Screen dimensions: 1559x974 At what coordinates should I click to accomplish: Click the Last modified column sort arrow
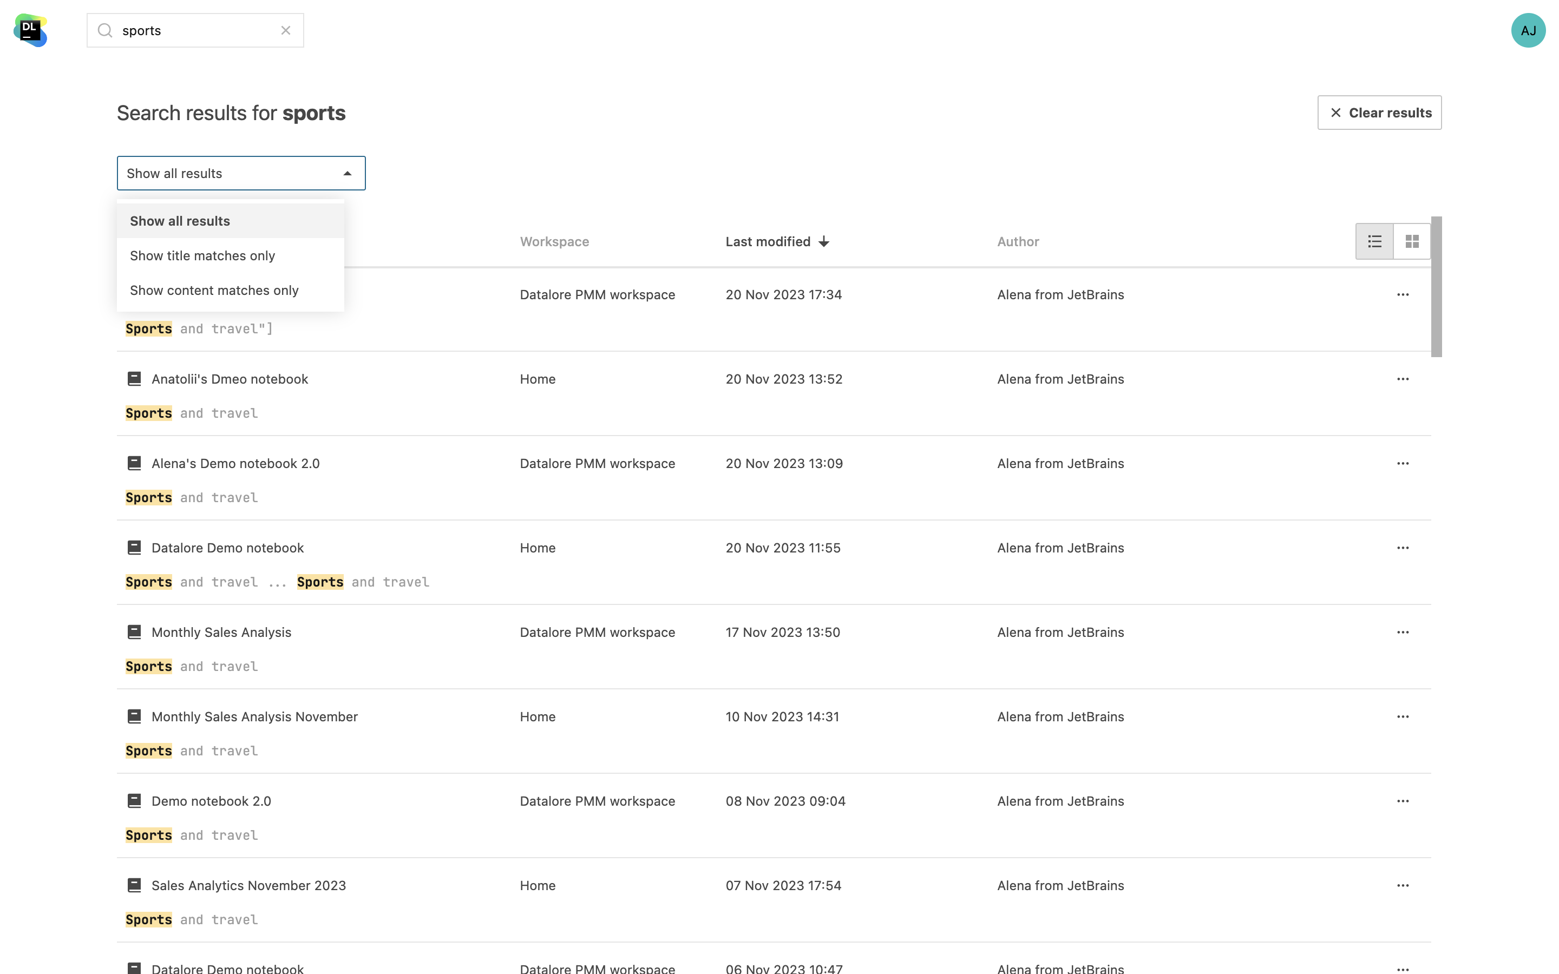tap(825, 241)
